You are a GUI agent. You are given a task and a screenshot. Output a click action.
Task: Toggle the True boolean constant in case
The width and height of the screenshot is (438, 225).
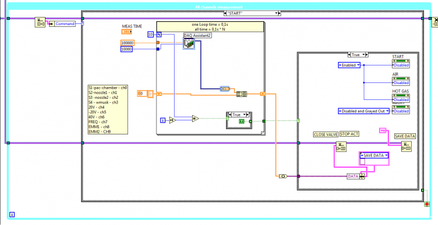[241, 121]
